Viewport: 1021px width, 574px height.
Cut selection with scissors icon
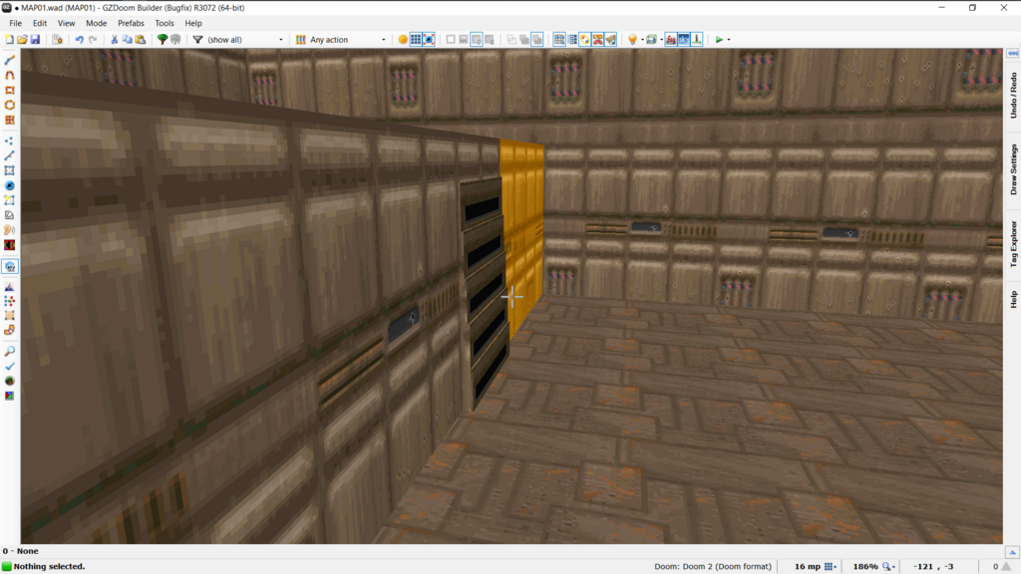click(x=114, y=40)
